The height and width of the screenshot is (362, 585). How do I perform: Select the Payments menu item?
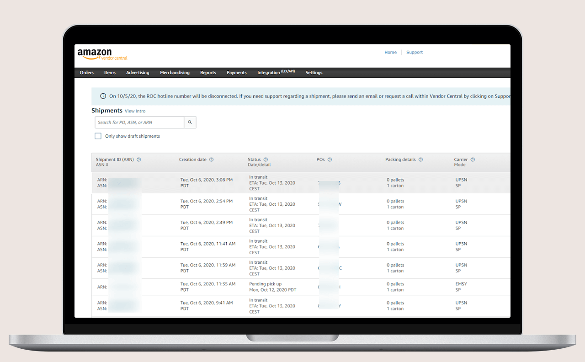[236, 73]
